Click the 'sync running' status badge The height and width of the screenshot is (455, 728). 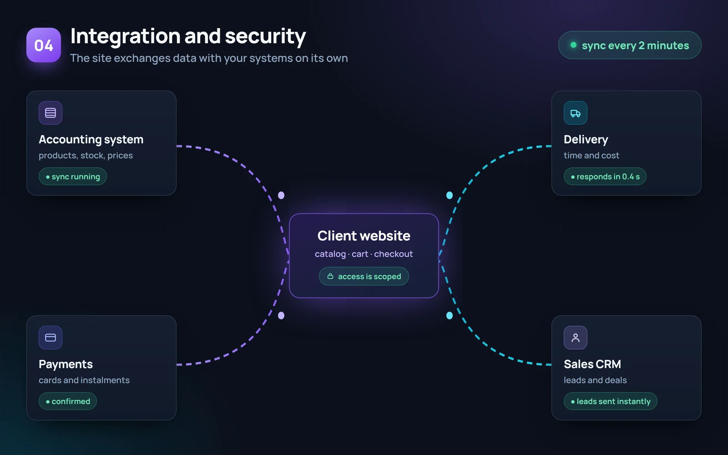pyautogui.click(x=73, y=177)
